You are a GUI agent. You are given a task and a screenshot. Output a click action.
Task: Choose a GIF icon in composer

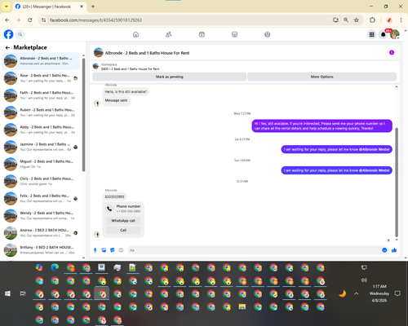click(x=121, y=250)
